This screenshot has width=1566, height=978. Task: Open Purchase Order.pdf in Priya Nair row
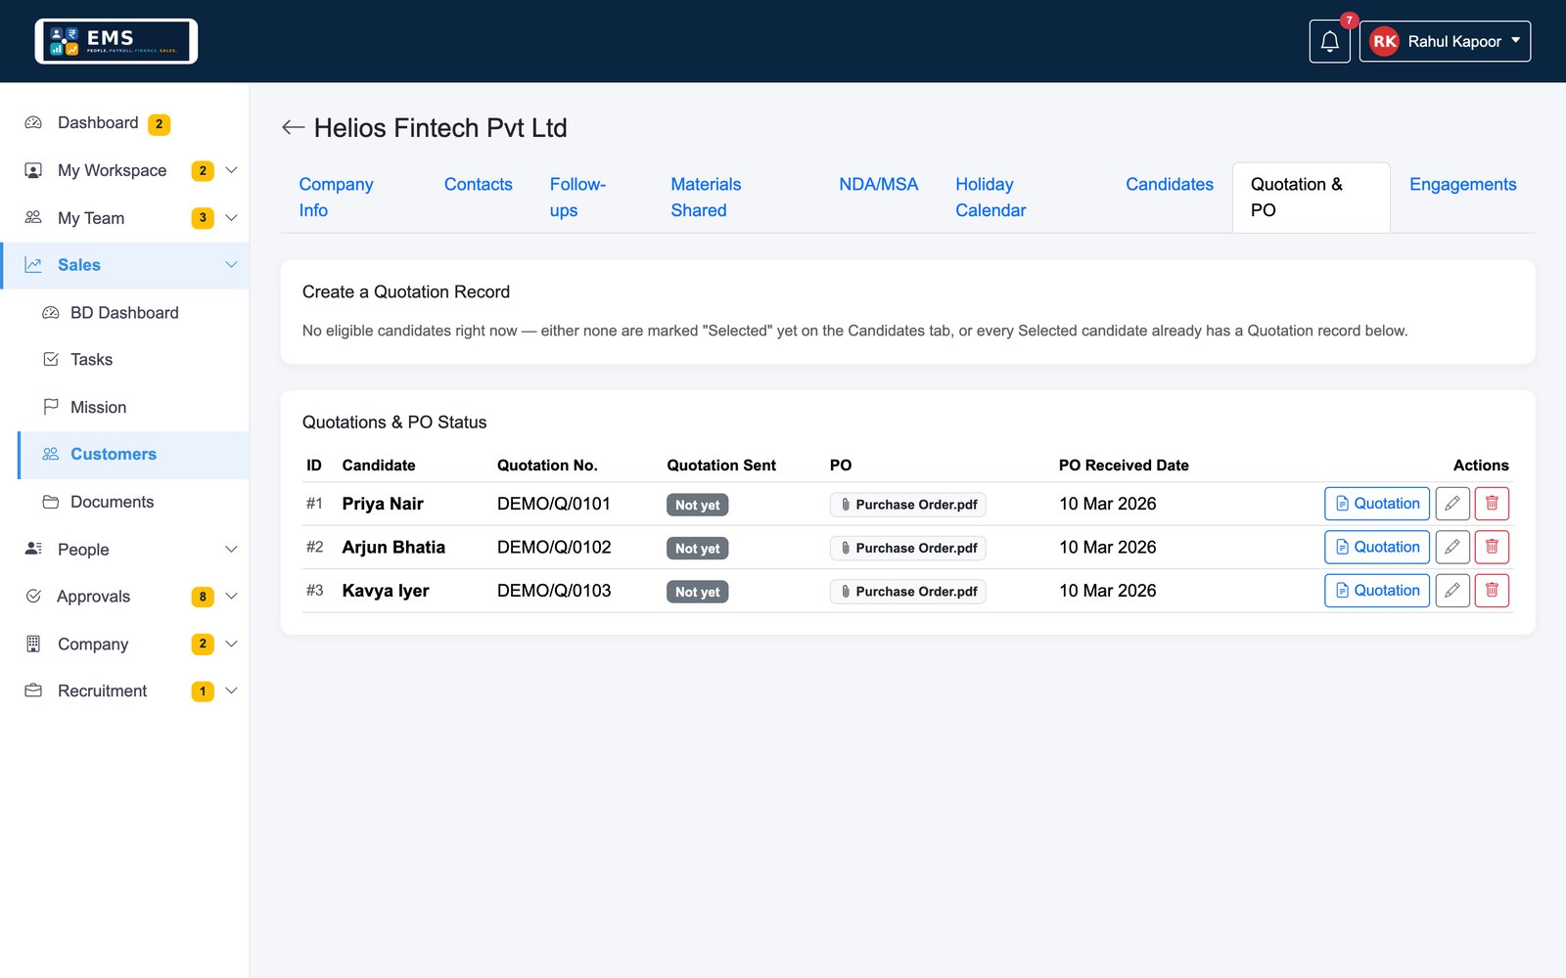908,505
